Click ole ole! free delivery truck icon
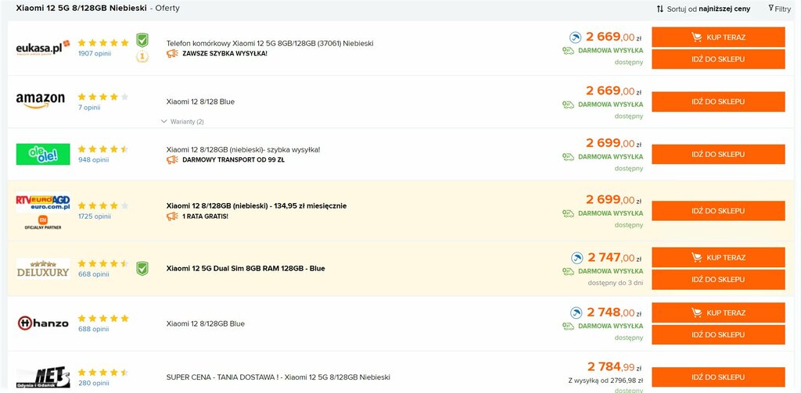This screenshot has height=393, width=801. [568, 157]
